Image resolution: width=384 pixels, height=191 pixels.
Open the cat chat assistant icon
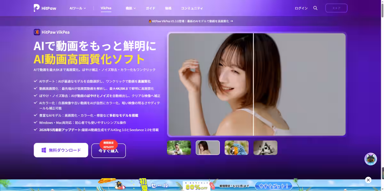(x=371, y=159)
